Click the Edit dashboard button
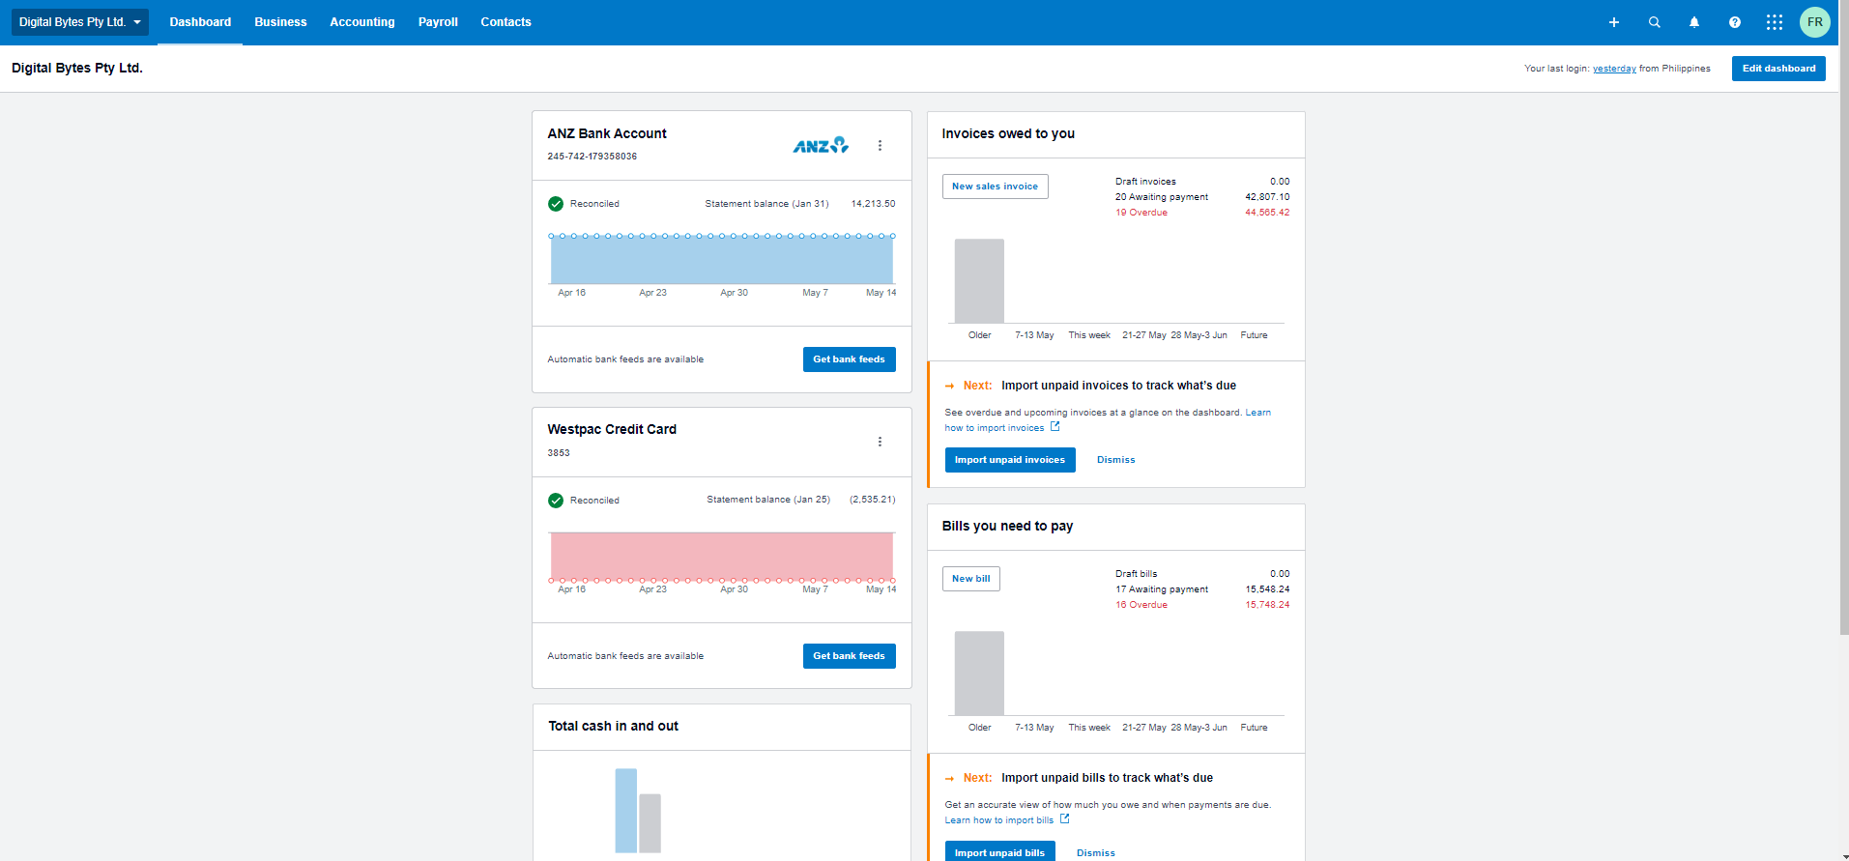This screenshot has width=1849, height=861. coord(1778,69)
